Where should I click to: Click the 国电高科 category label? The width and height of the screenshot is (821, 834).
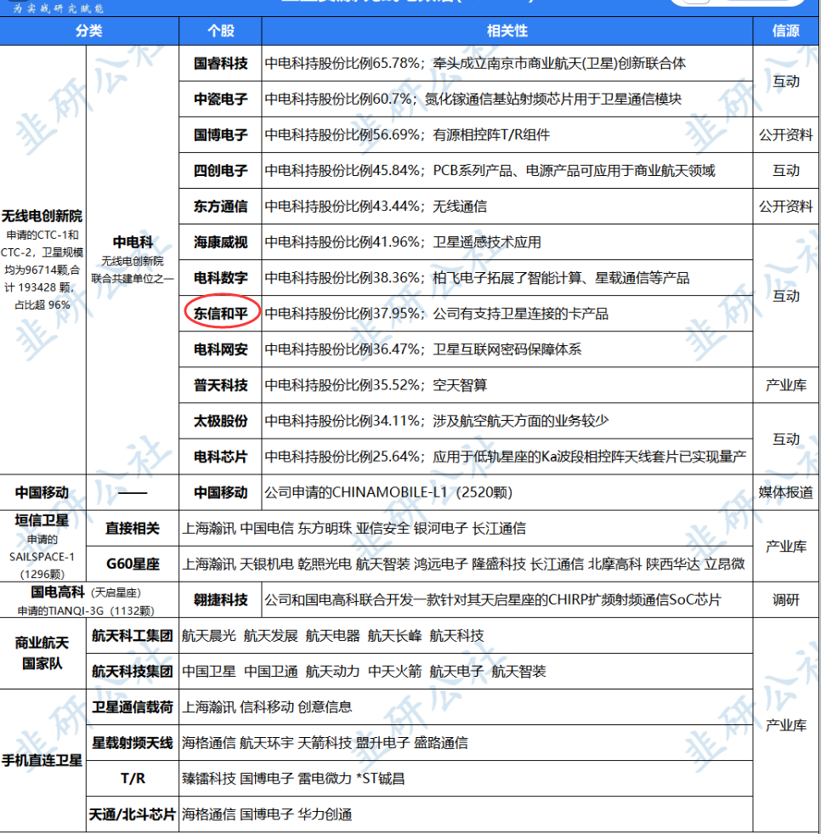[58, 592]
